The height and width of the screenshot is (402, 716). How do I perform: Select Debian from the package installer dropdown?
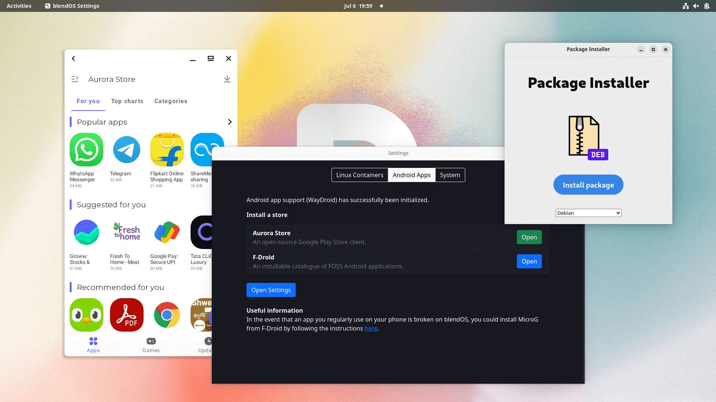click(588, 213)
